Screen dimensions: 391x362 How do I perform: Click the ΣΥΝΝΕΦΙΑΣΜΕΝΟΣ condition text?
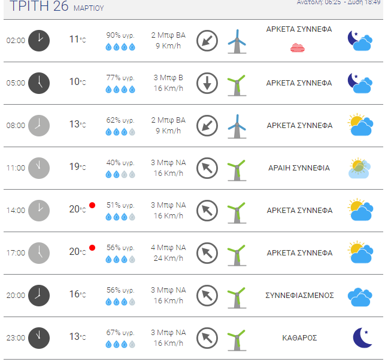[x=299, y=296]
